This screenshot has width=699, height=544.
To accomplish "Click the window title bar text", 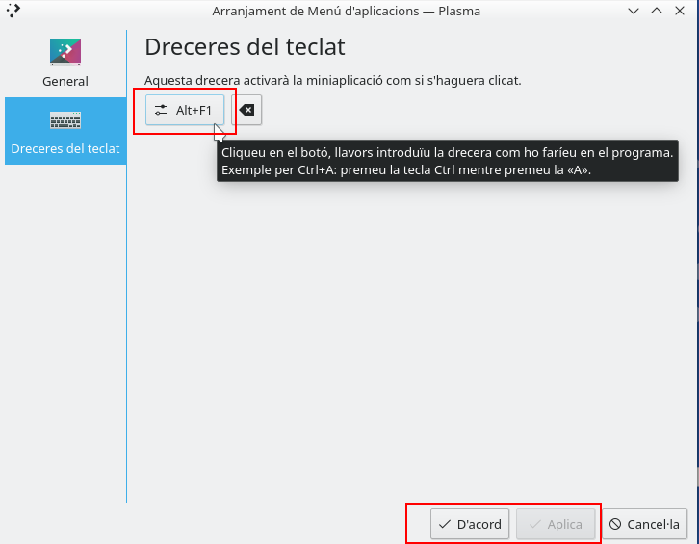I will [x=346, y=12].
